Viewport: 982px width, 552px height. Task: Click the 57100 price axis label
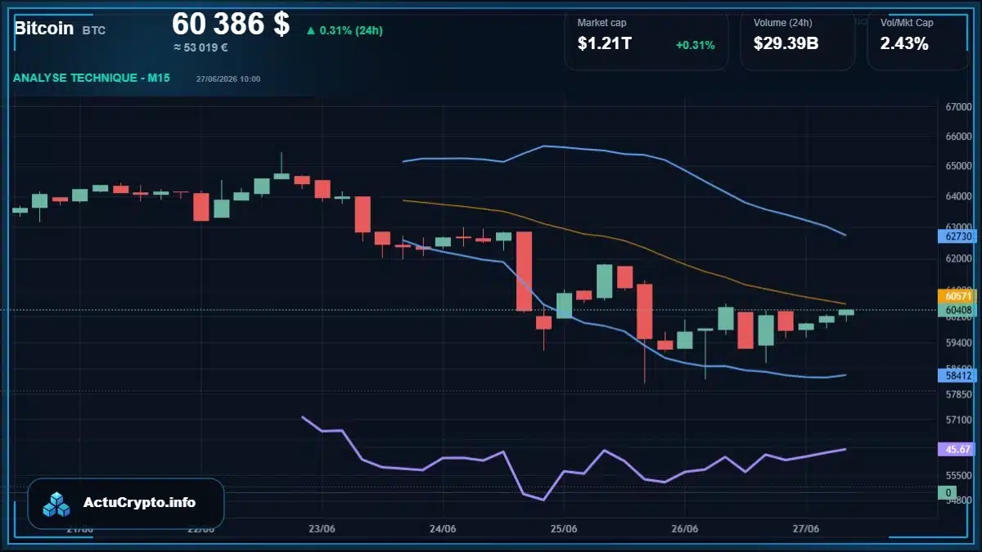pyautogui.click(x=958, y=420)
